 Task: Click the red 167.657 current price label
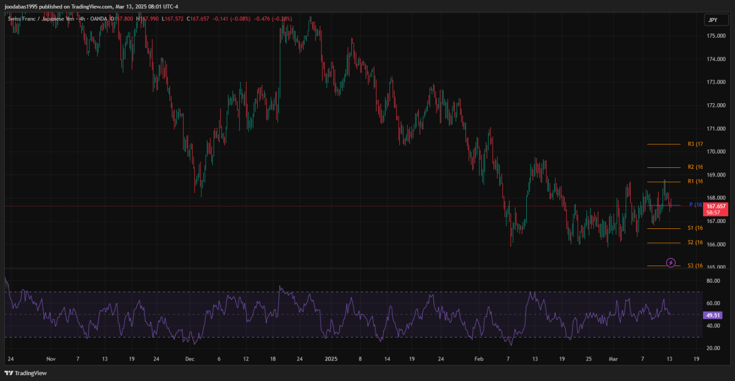715,206
